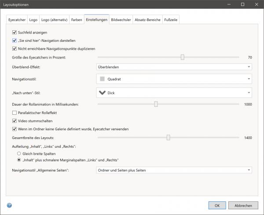Go to the Bildwechsler tab
The height and width of the screenshot is (215, 264).
click(121, 20)
